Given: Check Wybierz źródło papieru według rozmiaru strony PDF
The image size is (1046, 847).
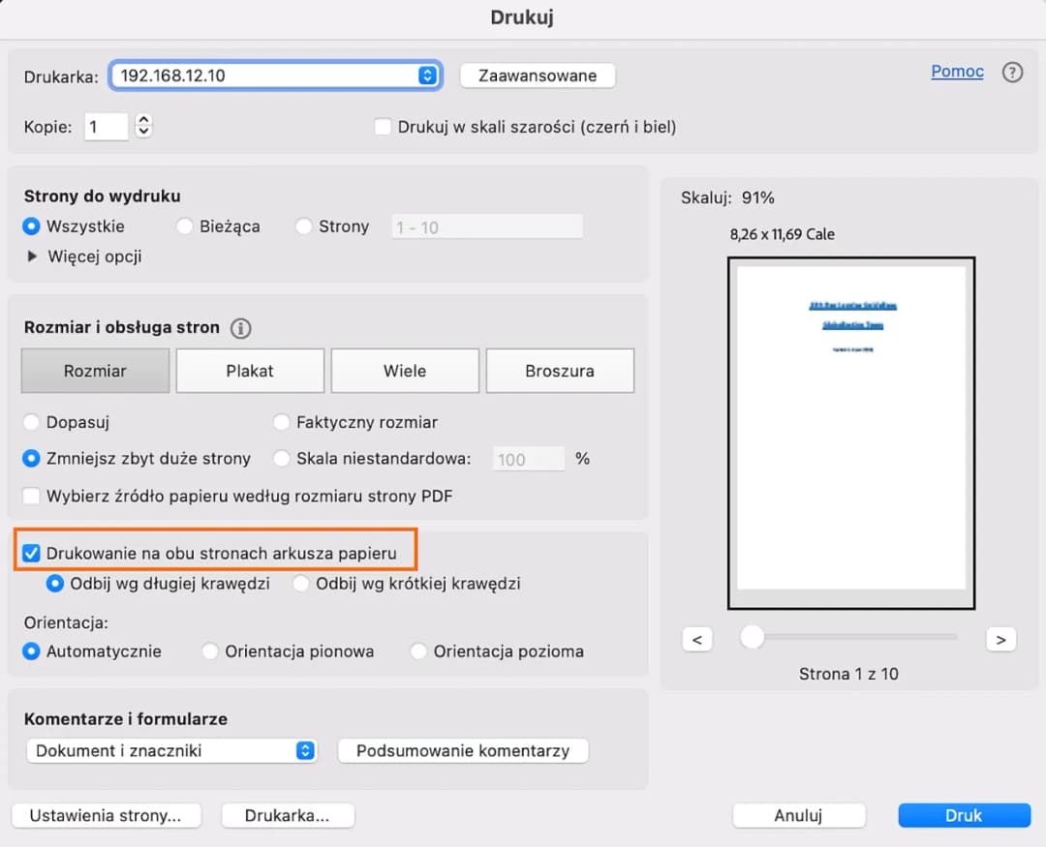Looking at the screenshot, I should [31, 497].
